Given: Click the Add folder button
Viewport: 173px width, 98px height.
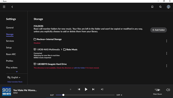Looking at the screenshot, I should point(158,30).
